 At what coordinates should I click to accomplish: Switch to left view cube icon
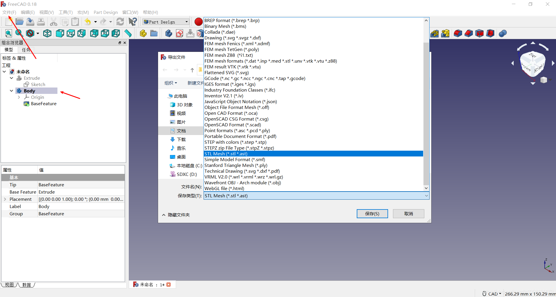pyautogui.click(x=116, y=33)
